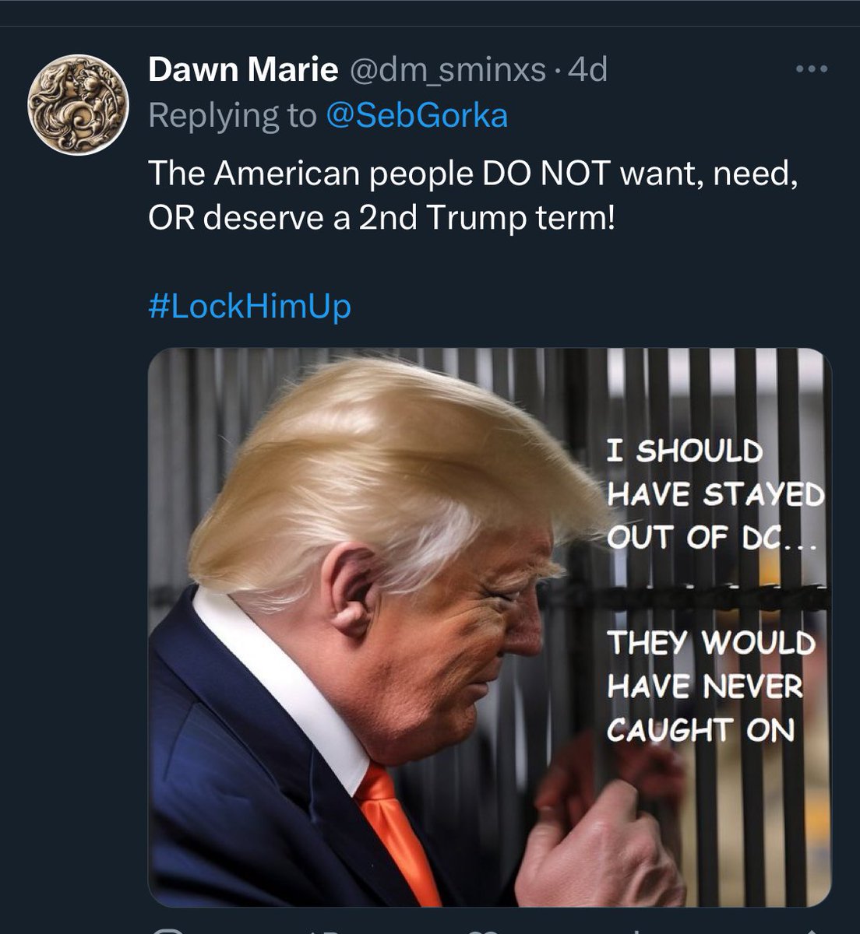Screen dimensions: 860x934
Task: Tap the 'OR deserve a 2nd Trump term!' line
Action: pyautogui.click(x=382, y=219)
